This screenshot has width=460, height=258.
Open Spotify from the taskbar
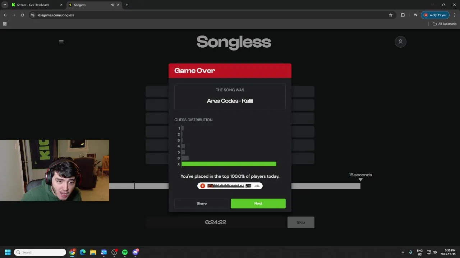coord(125,252)
